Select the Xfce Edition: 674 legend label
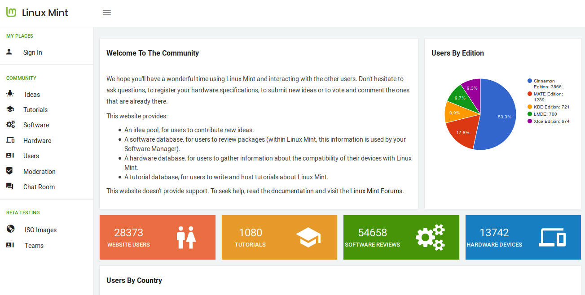Image resolution: width=585 pixels, height=295 pixels. (x=551, y=121)
